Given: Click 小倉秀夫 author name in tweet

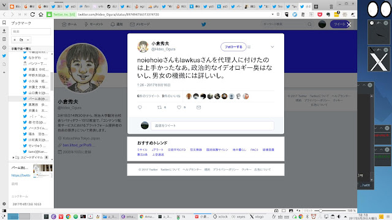Looking at the screenshot, I should tap(160, 43).
